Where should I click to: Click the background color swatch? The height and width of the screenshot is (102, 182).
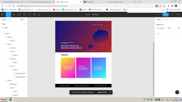click(157, 28)
